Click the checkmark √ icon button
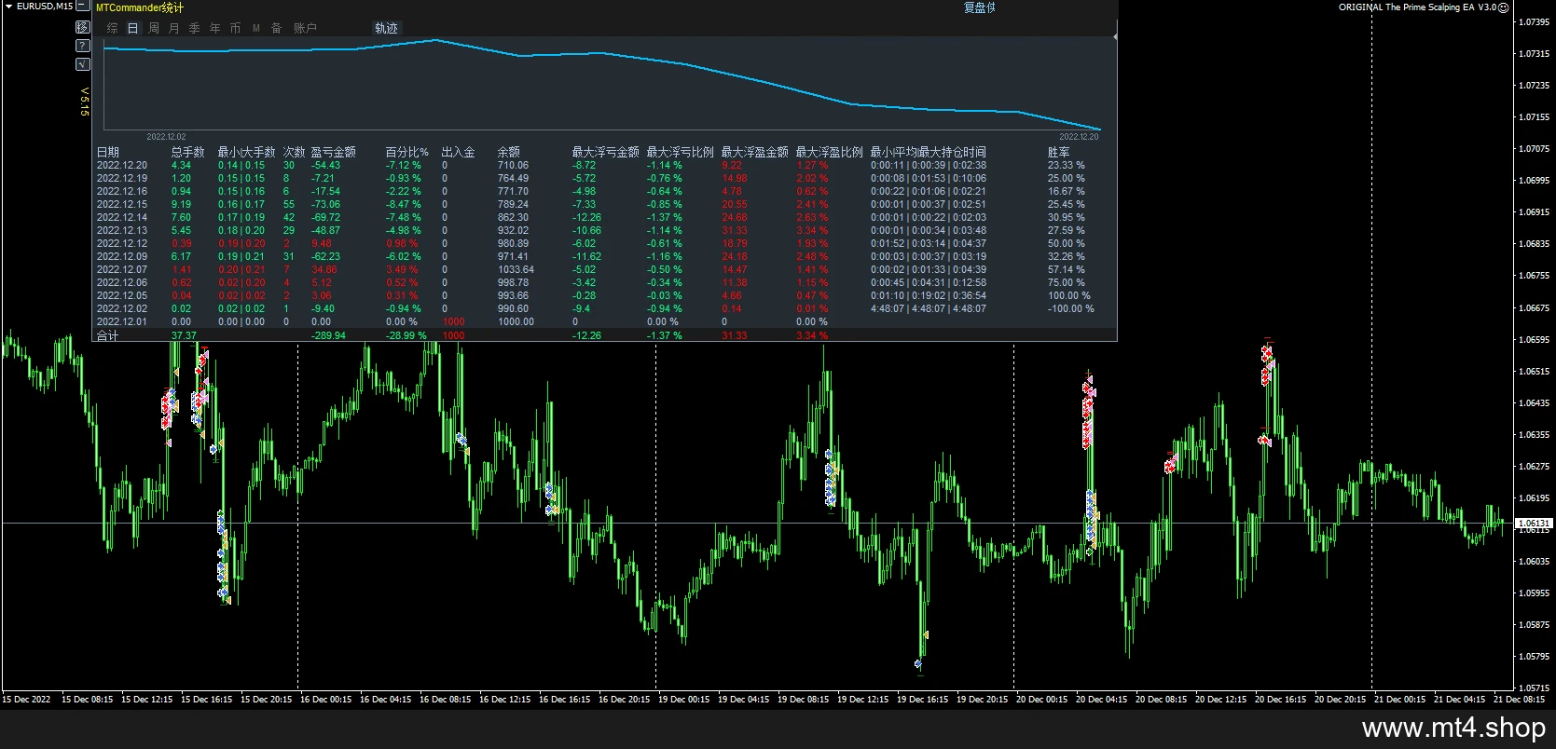The image size is (1556, 749). (x=83, y=64)
